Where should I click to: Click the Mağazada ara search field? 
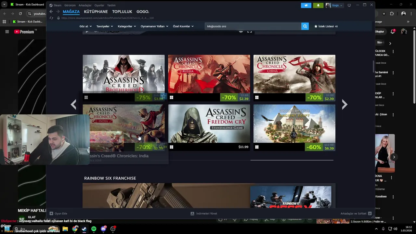[253, 26]
